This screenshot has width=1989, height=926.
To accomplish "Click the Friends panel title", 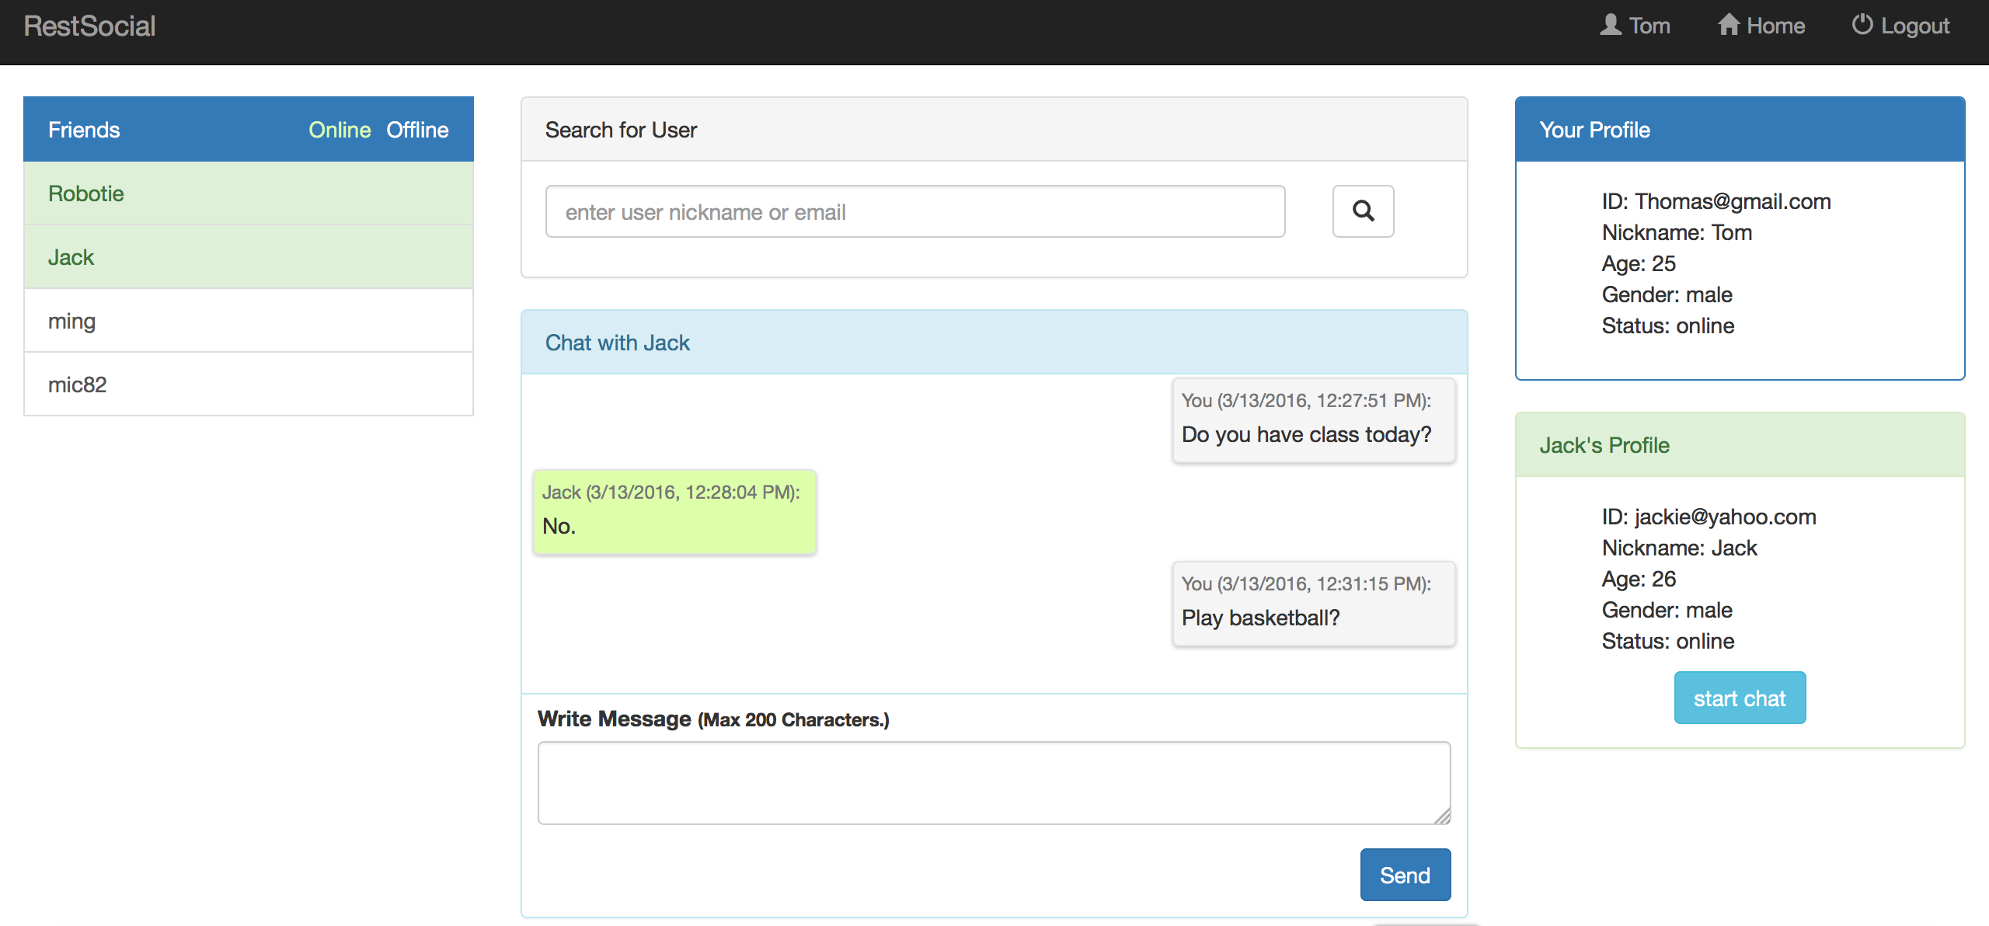I will [x=84, y=130].
